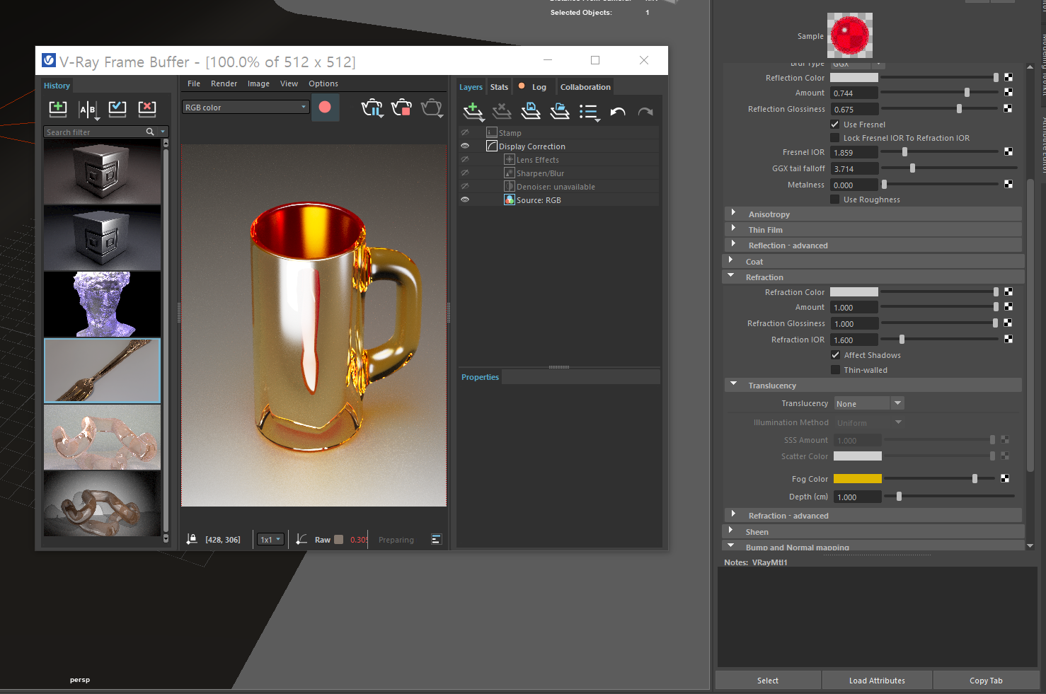Image resolution: width=1046 pixels, height=694 pixels.
Task: Switch to the Log tab
Action: (533, 87)
